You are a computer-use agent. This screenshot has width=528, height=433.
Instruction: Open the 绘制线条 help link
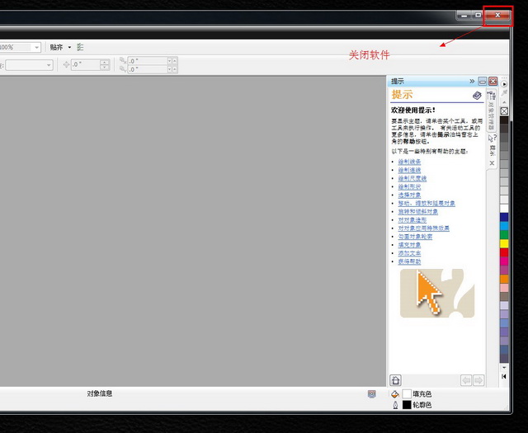point(408,170)
